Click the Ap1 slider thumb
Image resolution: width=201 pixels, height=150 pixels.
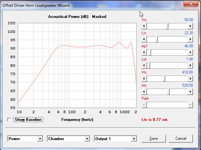(150, 52)
